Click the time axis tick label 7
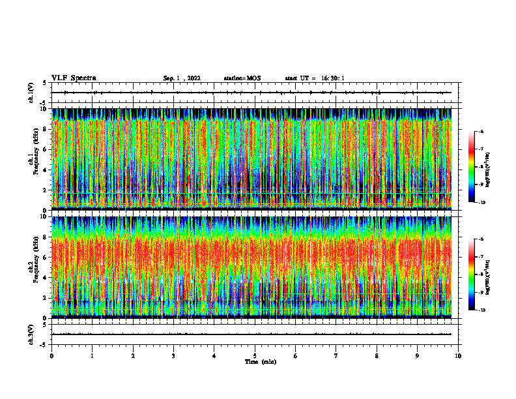The image size is (516, 399). pos(336,356)
